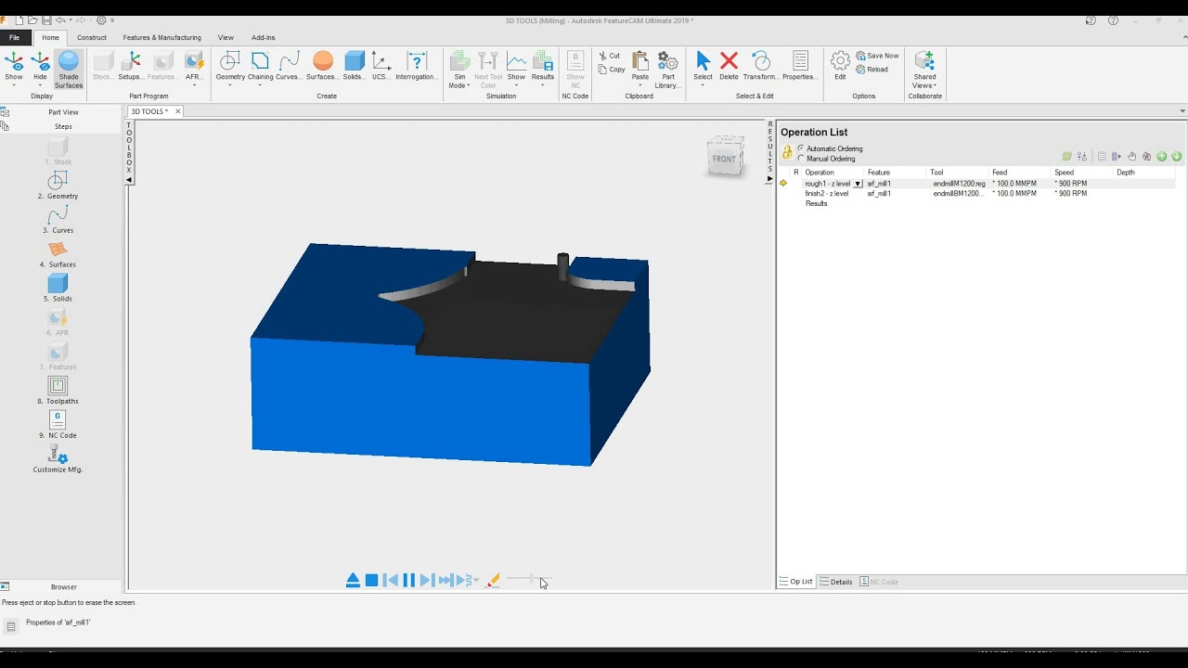Open the Edit options gear
This screenshot has height=668, width=1188.
pos(840,66)
